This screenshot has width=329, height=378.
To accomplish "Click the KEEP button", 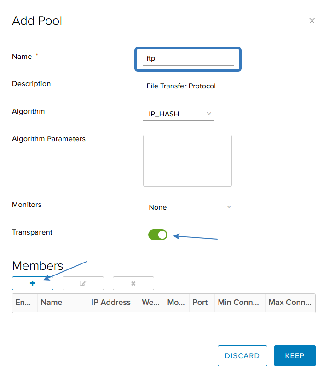I will (x=295, y=355).
